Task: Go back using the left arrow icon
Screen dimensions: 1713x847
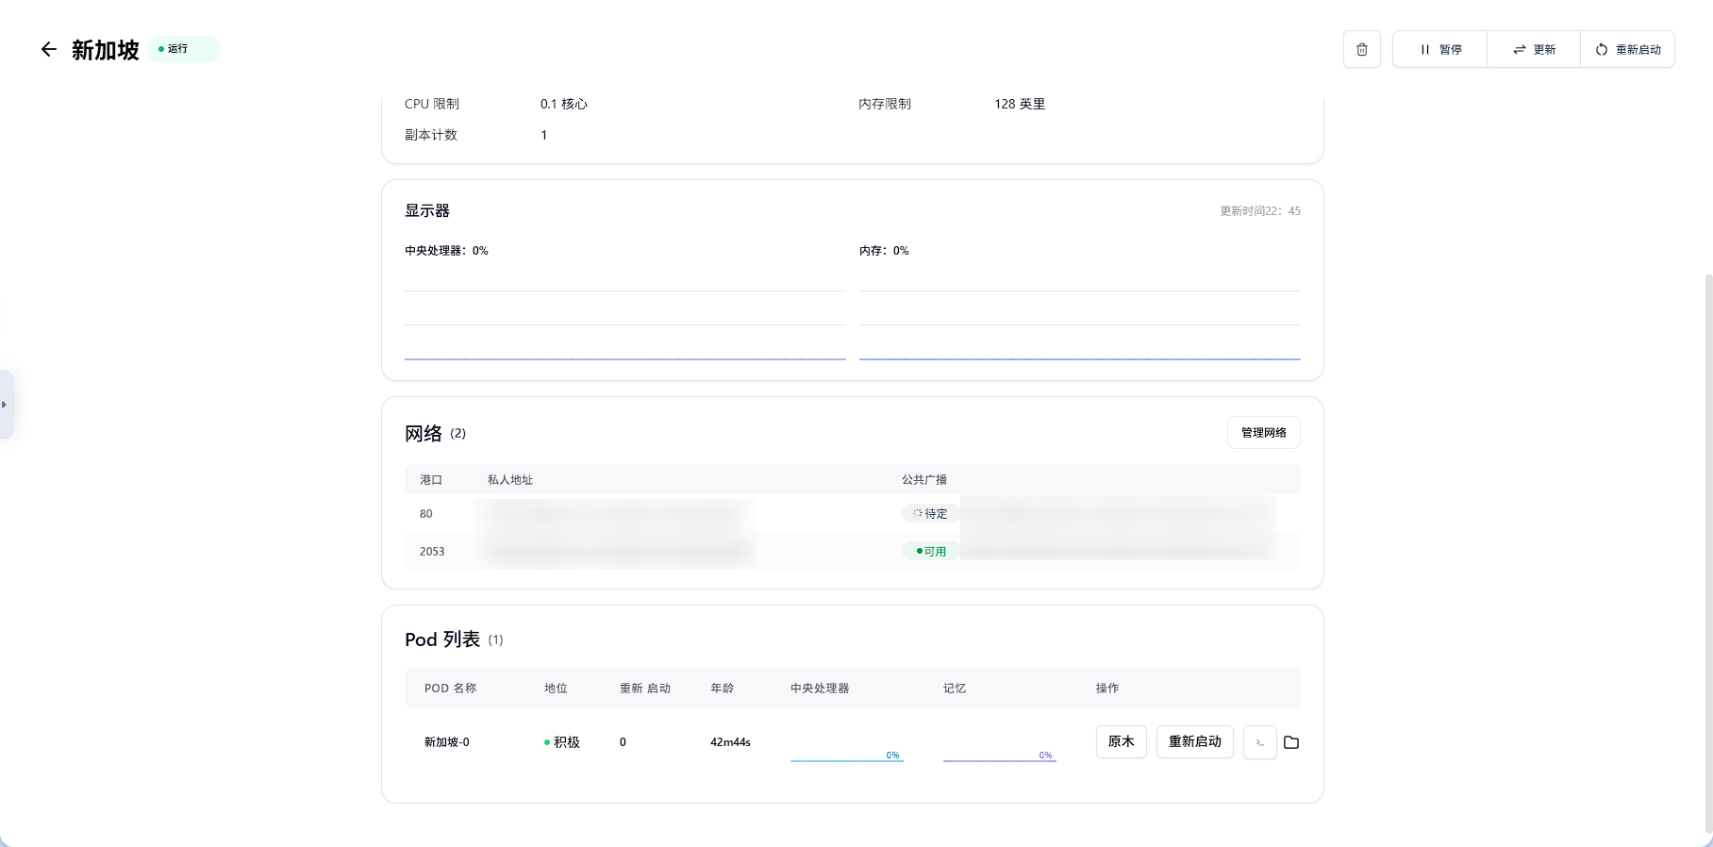Action: 49,49
